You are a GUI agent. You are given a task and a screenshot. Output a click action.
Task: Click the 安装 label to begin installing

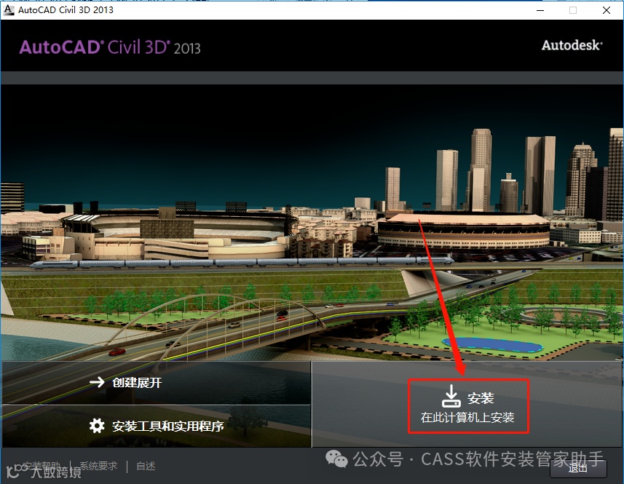(481, 398)
